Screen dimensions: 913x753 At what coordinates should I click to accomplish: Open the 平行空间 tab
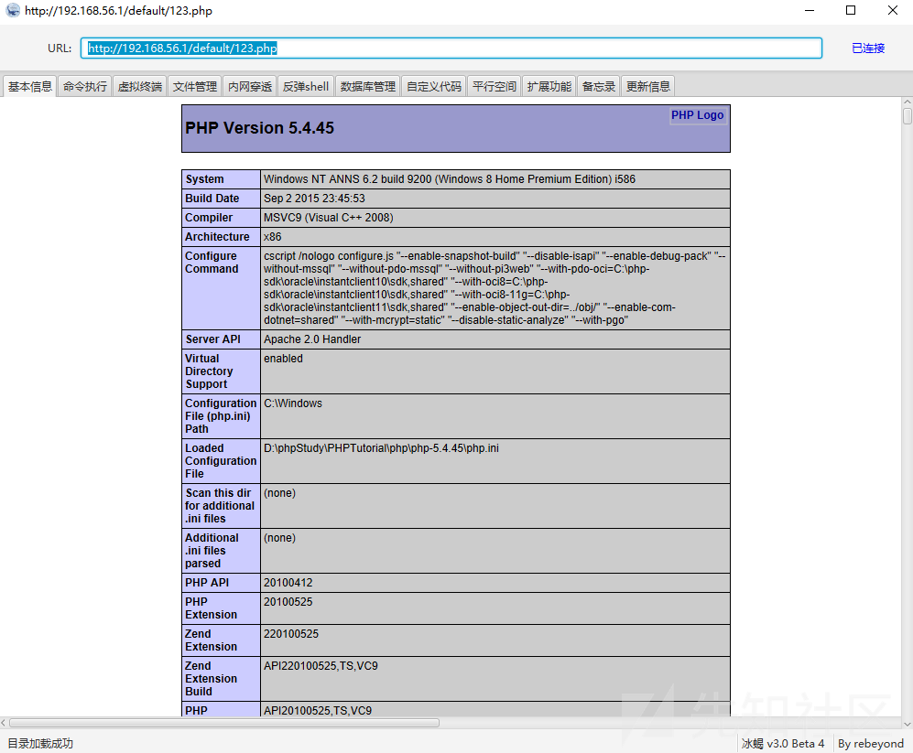coord(495,87)
